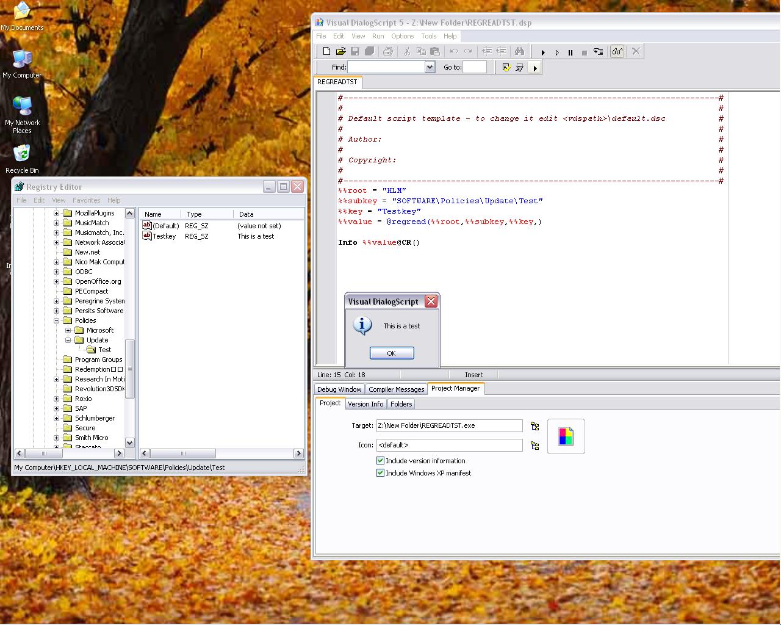Switch to the Debug Window tab
This screenshot has height=625, width=781.
click(339, 389)
